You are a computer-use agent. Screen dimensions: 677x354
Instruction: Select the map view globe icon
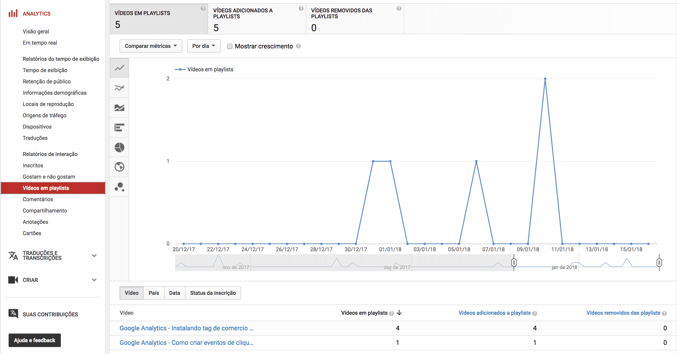119,167
